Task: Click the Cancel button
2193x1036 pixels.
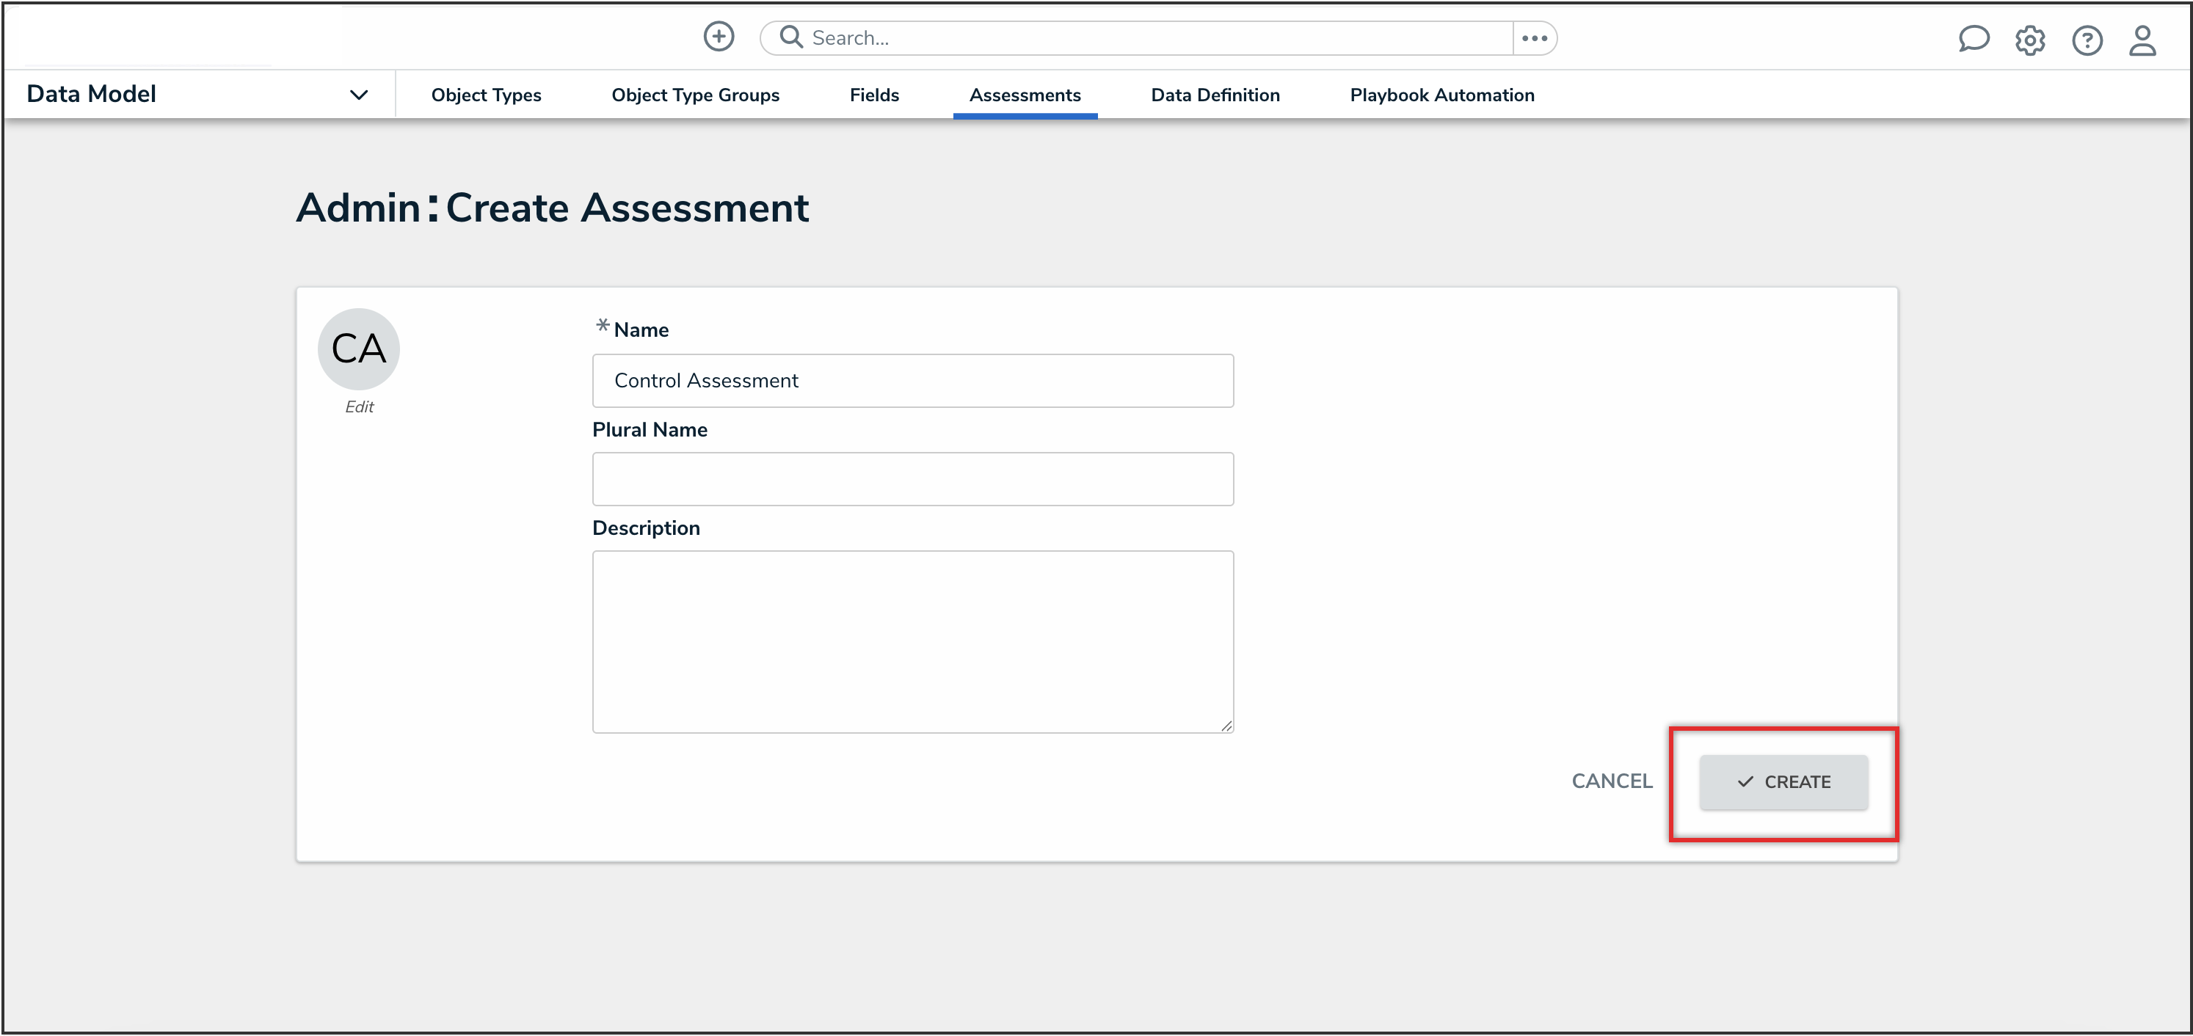Action: [1611, 781]
